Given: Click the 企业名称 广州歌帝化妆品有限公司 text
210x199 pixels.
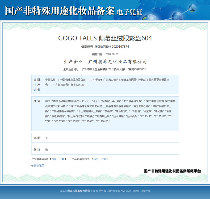Looking at the screenshot, I should pos(65,80).
